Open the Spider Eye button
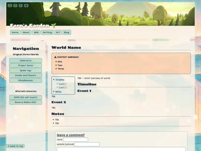Image resolution: width=201 pixels, height=151 pixels. click(26, 70)
